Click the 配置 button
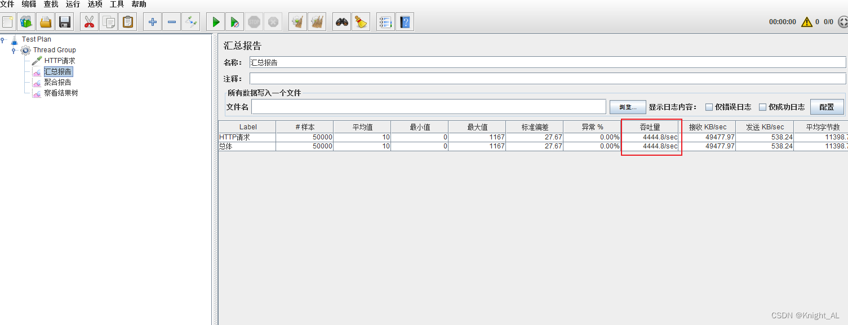848x325 pixels. [x=827, y=107]
